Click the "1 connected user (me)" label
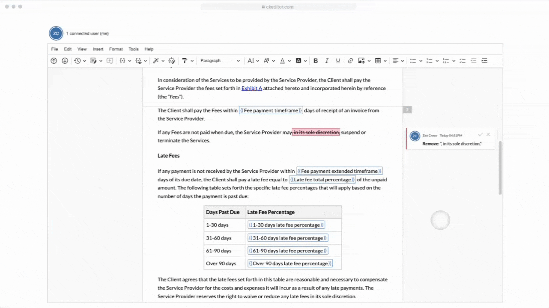Image resolution: width=549 pixels, height=308 pixels. (x=87, y=33)
